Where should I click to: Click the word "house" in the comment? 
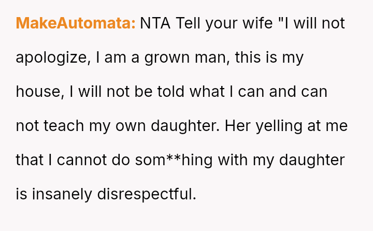(x=37, y=92)
